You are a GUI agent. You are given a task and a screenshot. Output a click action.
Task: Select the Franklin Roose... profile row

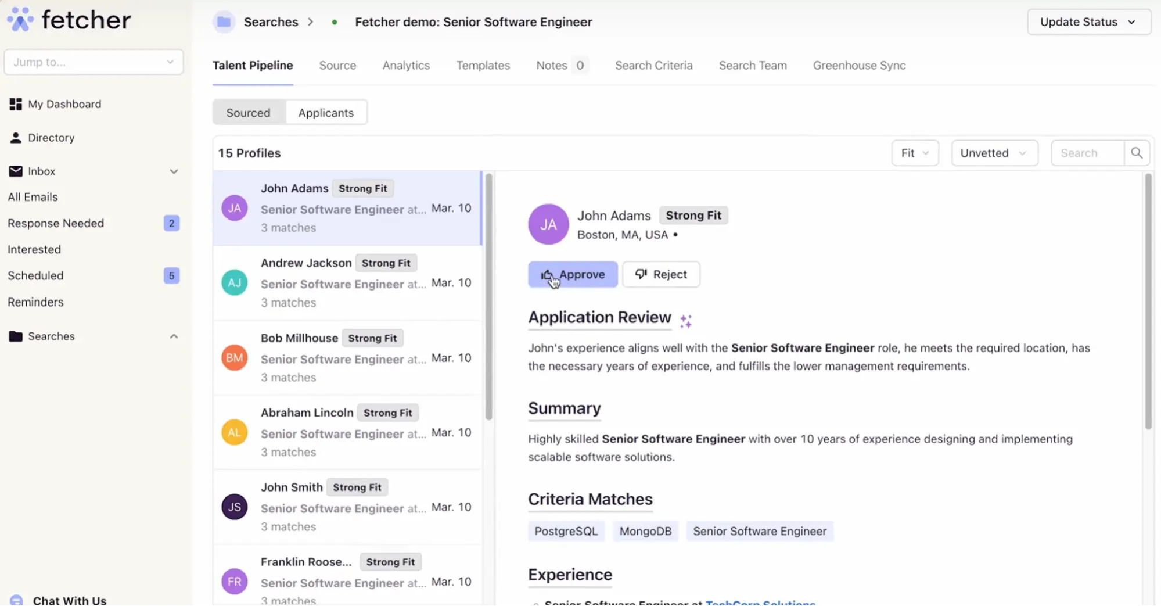coord(347,576)
